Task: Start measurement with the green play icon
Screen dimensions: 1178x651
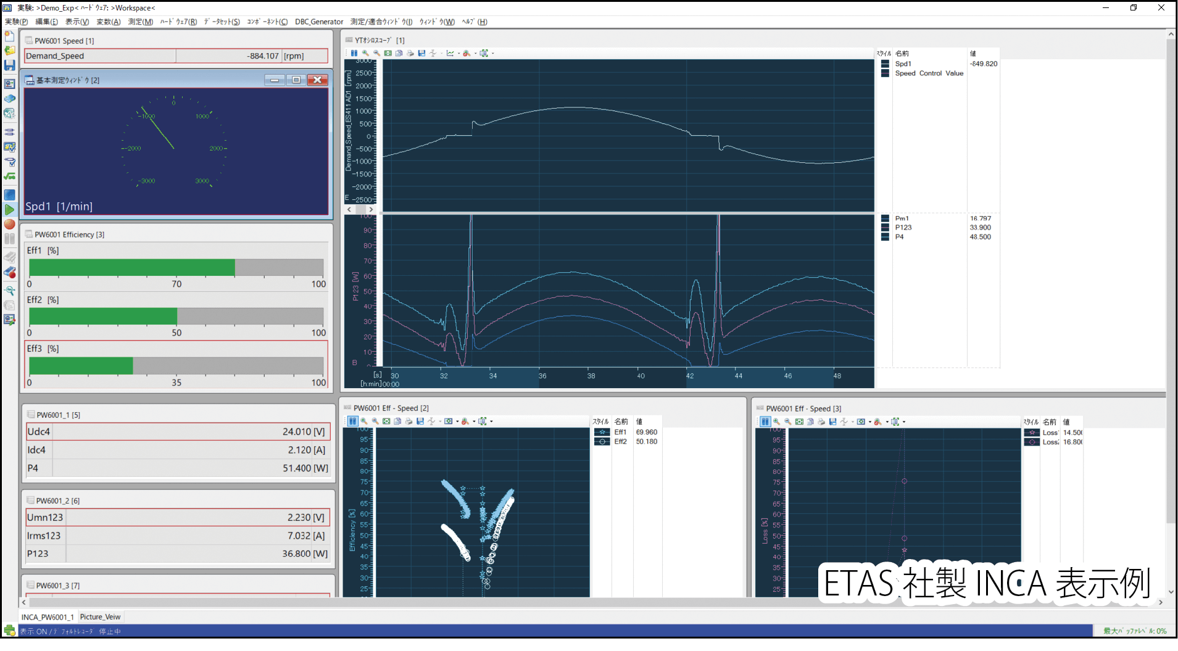Action: point(9,210)
